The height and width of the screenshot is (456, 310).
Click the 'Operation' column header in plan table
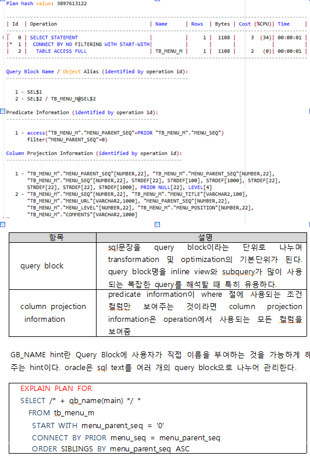pos(44,24)
